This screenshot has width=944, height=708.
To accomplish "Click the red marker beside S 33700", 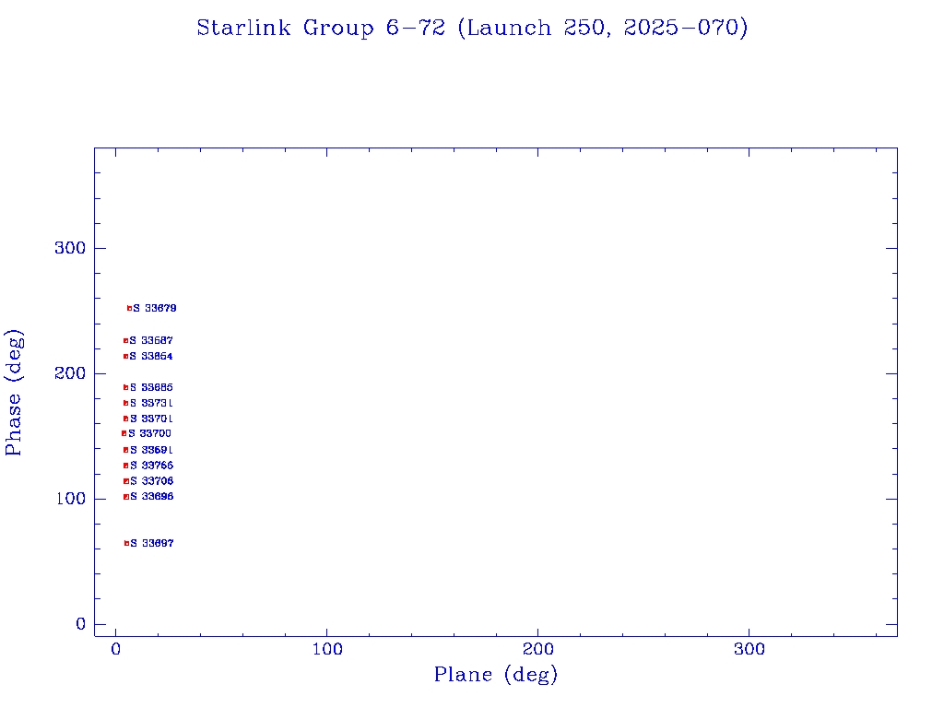I will (x=124, y=433).
